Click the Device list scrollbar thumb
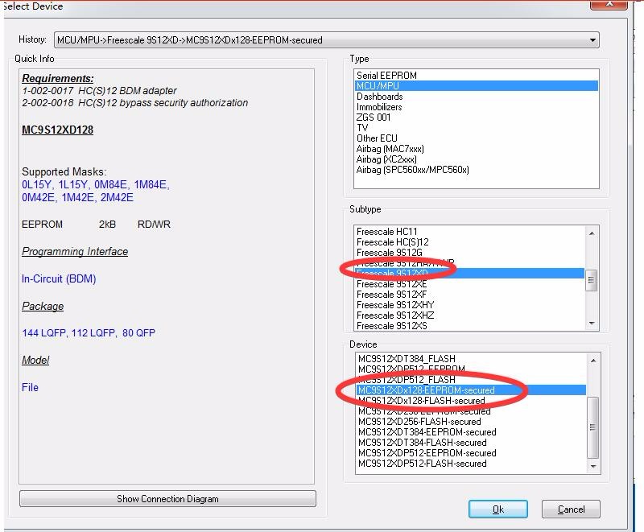 [x=593, y=427]
